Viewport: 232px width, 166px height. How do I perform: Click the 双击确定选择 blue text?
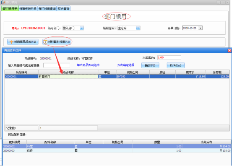126,65
